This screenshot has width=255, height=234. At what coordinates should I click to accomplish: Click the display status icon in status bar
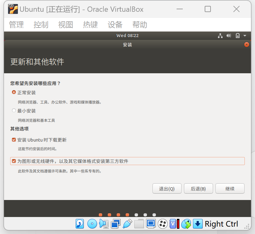[150, 223]
